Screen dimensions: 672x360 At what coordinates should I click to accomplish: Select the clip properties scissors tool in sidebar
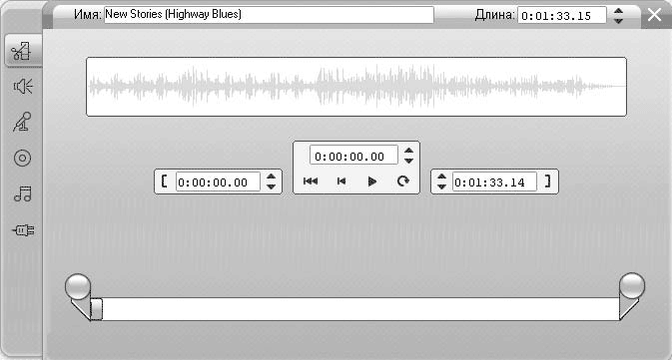(21, 52)
